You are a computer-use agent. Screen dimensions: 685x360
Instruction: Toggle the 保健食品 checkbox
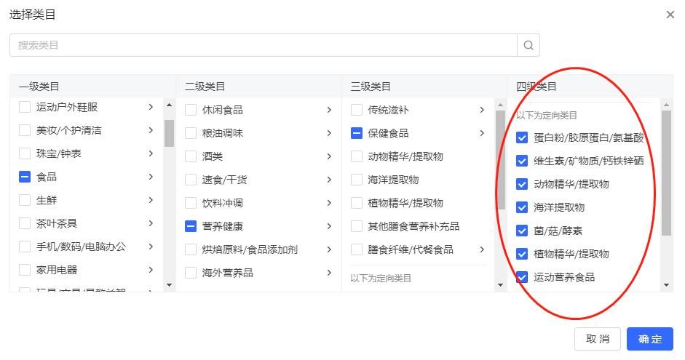click(357, 133)
